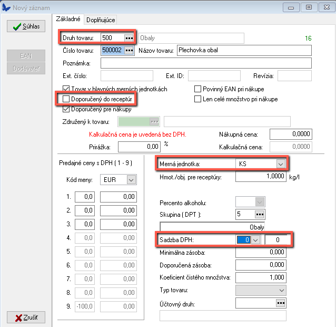This screenshot has width=336, height=327.
Task: Click the red X Zrušiť button
Action: [26, 318]
